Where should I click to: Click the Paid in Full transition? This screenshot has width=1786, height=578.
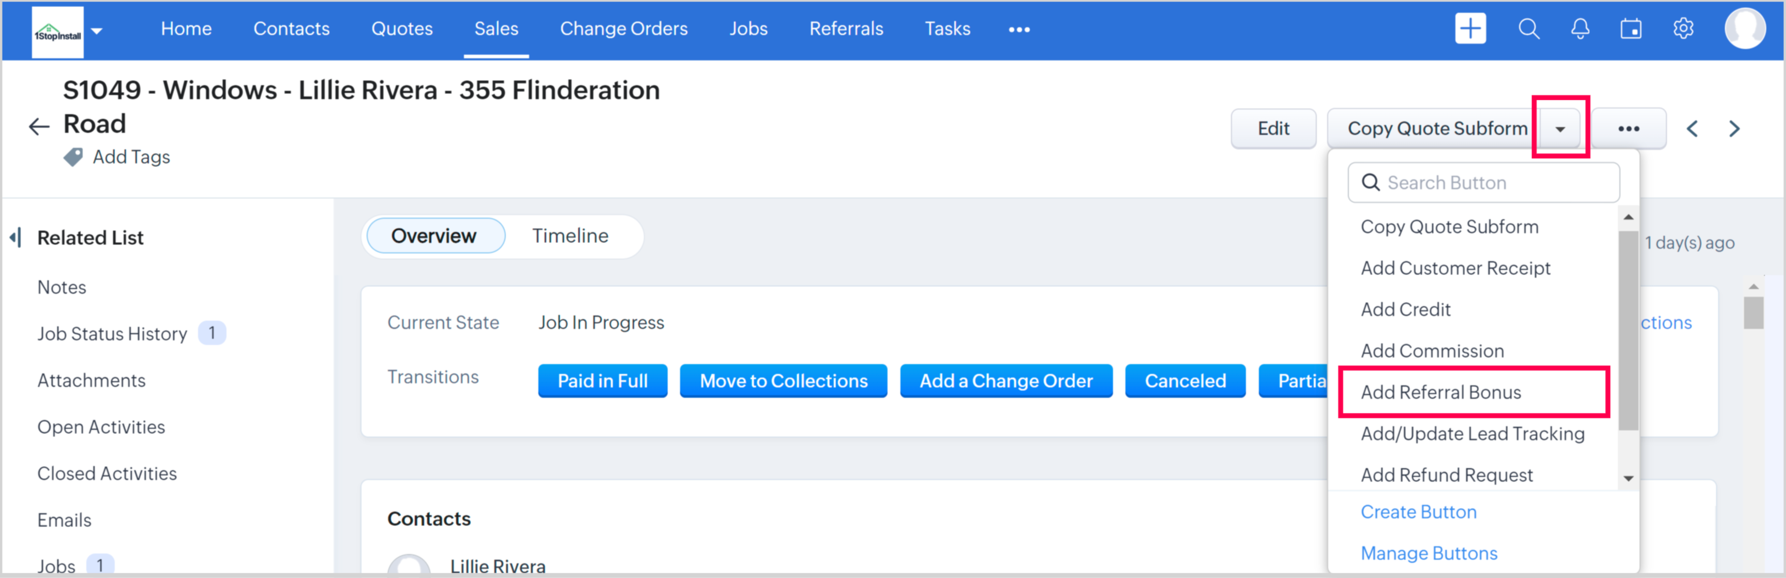coord(602,381)
